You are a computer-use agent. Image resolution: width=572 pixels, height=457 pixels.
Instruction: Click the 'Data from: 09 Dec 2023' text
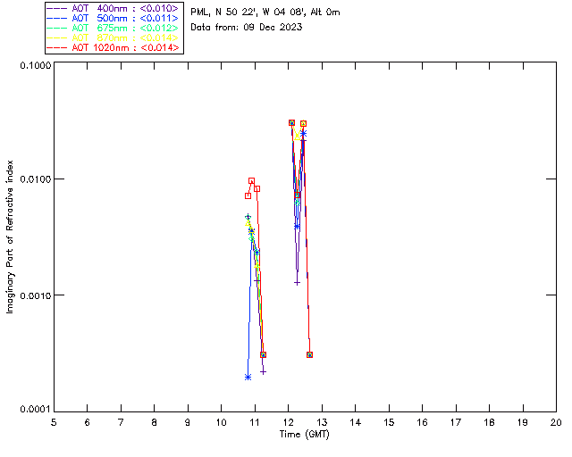[x=247, y=28]
